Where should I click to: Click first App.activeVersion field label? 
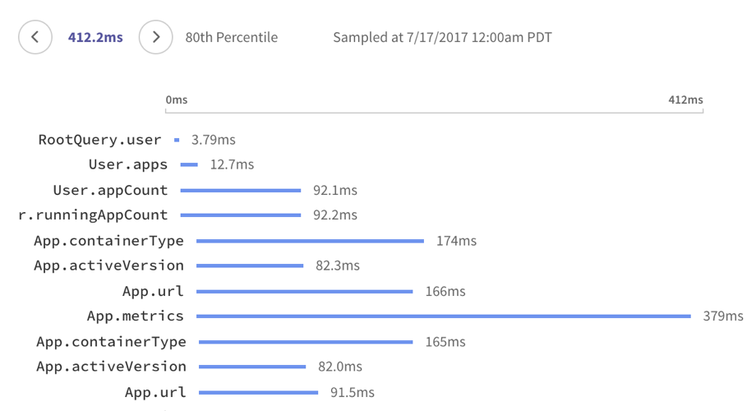(109, 266)
